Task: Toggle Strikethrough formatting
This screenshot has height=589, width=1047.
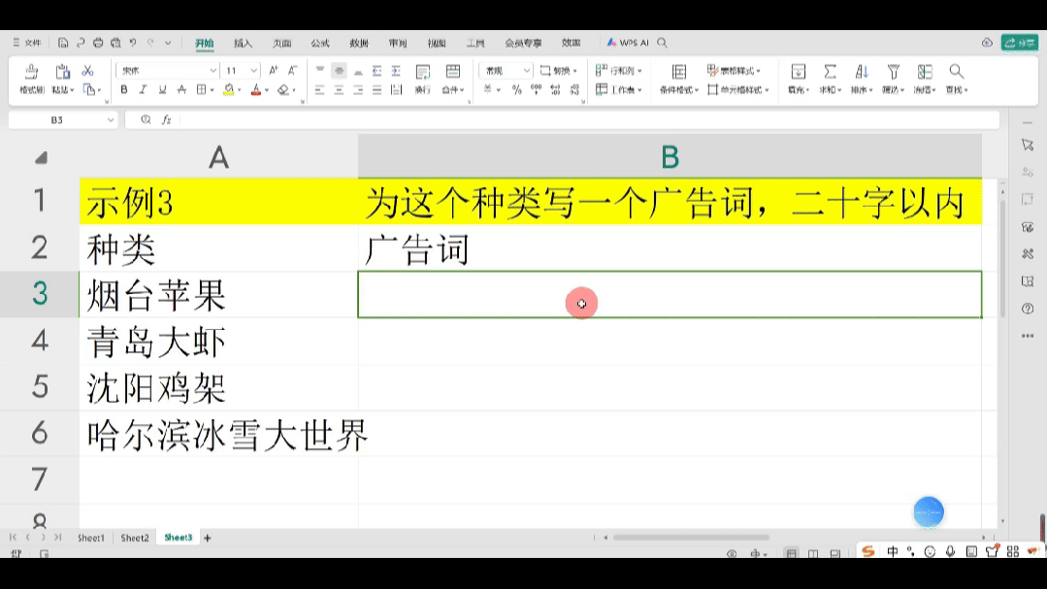Action: pos(181,89)
